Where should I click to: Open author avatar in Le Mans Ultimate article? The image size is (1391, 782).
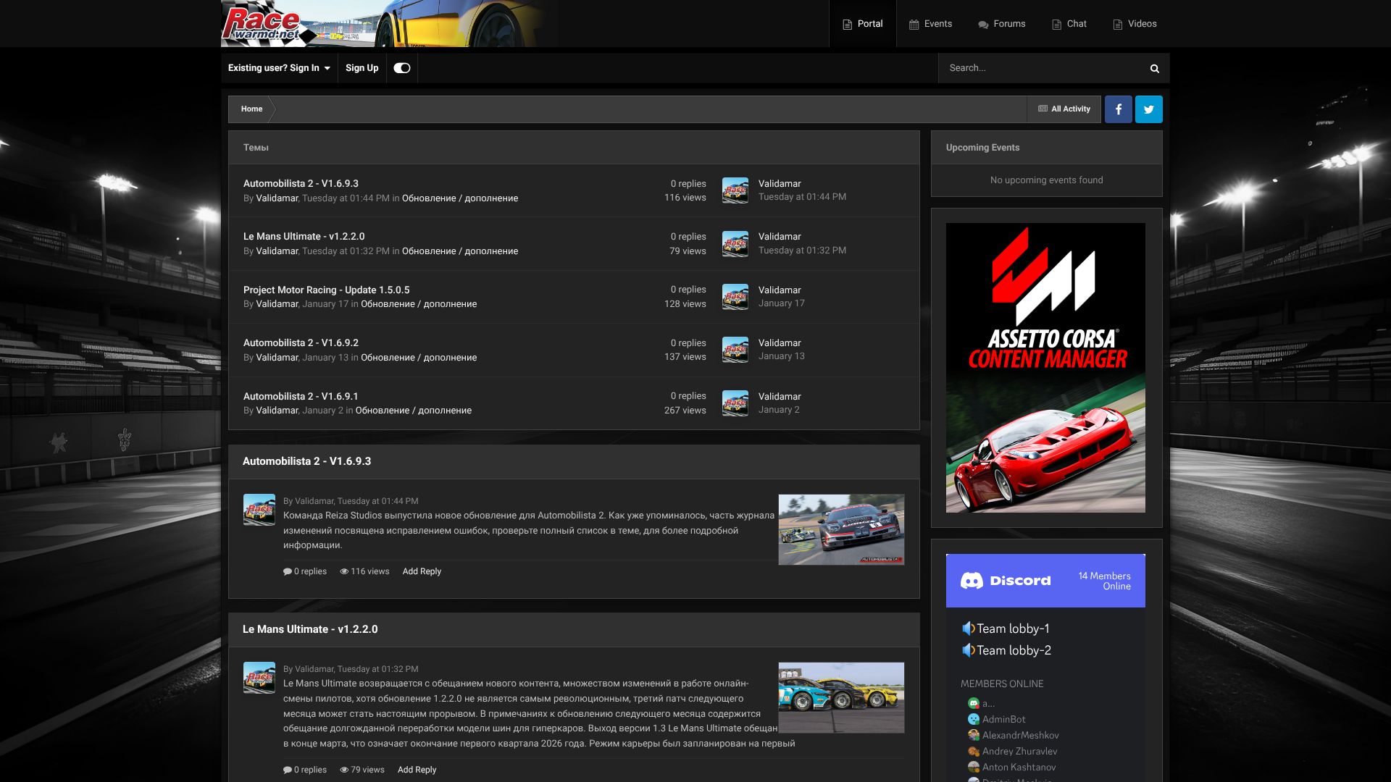pos(259,678)
